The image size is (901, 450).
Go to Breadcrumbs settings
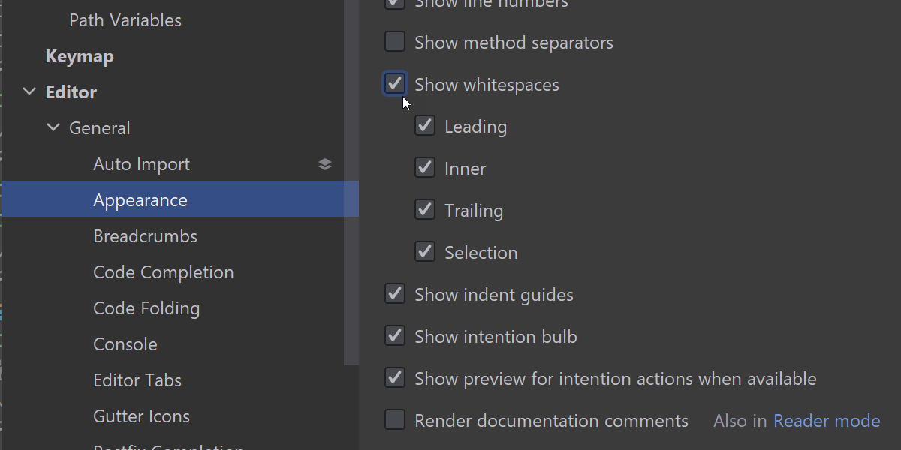coord(145,236)
